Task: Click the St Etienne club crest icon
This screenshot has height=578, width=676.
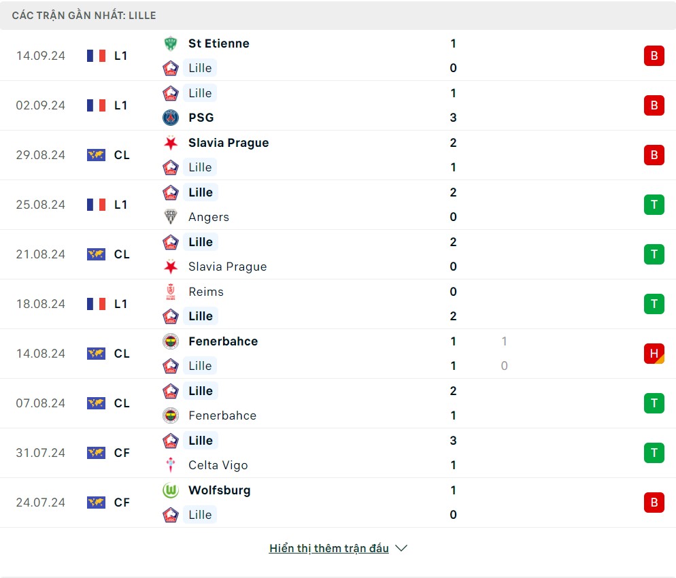Action: (x=170, y=44)
